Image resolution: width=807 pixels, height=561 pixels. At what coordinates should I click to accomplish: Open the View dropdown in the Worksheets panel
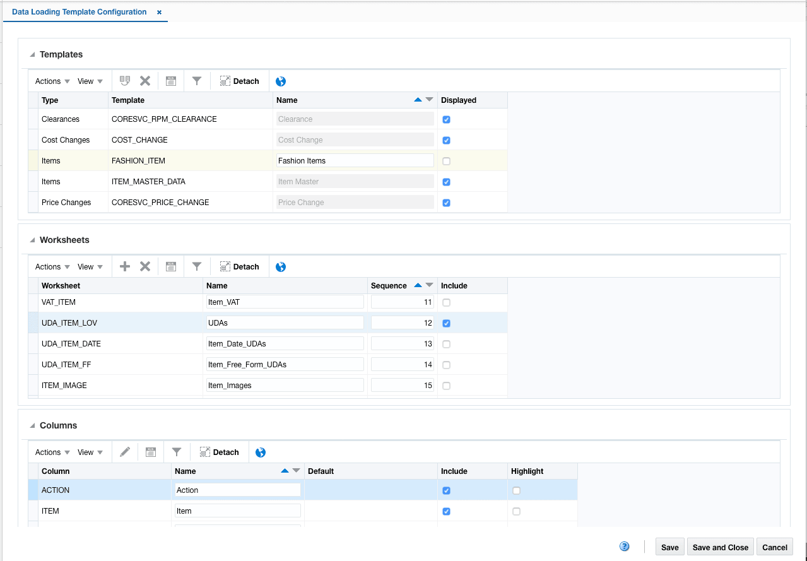click(90, 266)
